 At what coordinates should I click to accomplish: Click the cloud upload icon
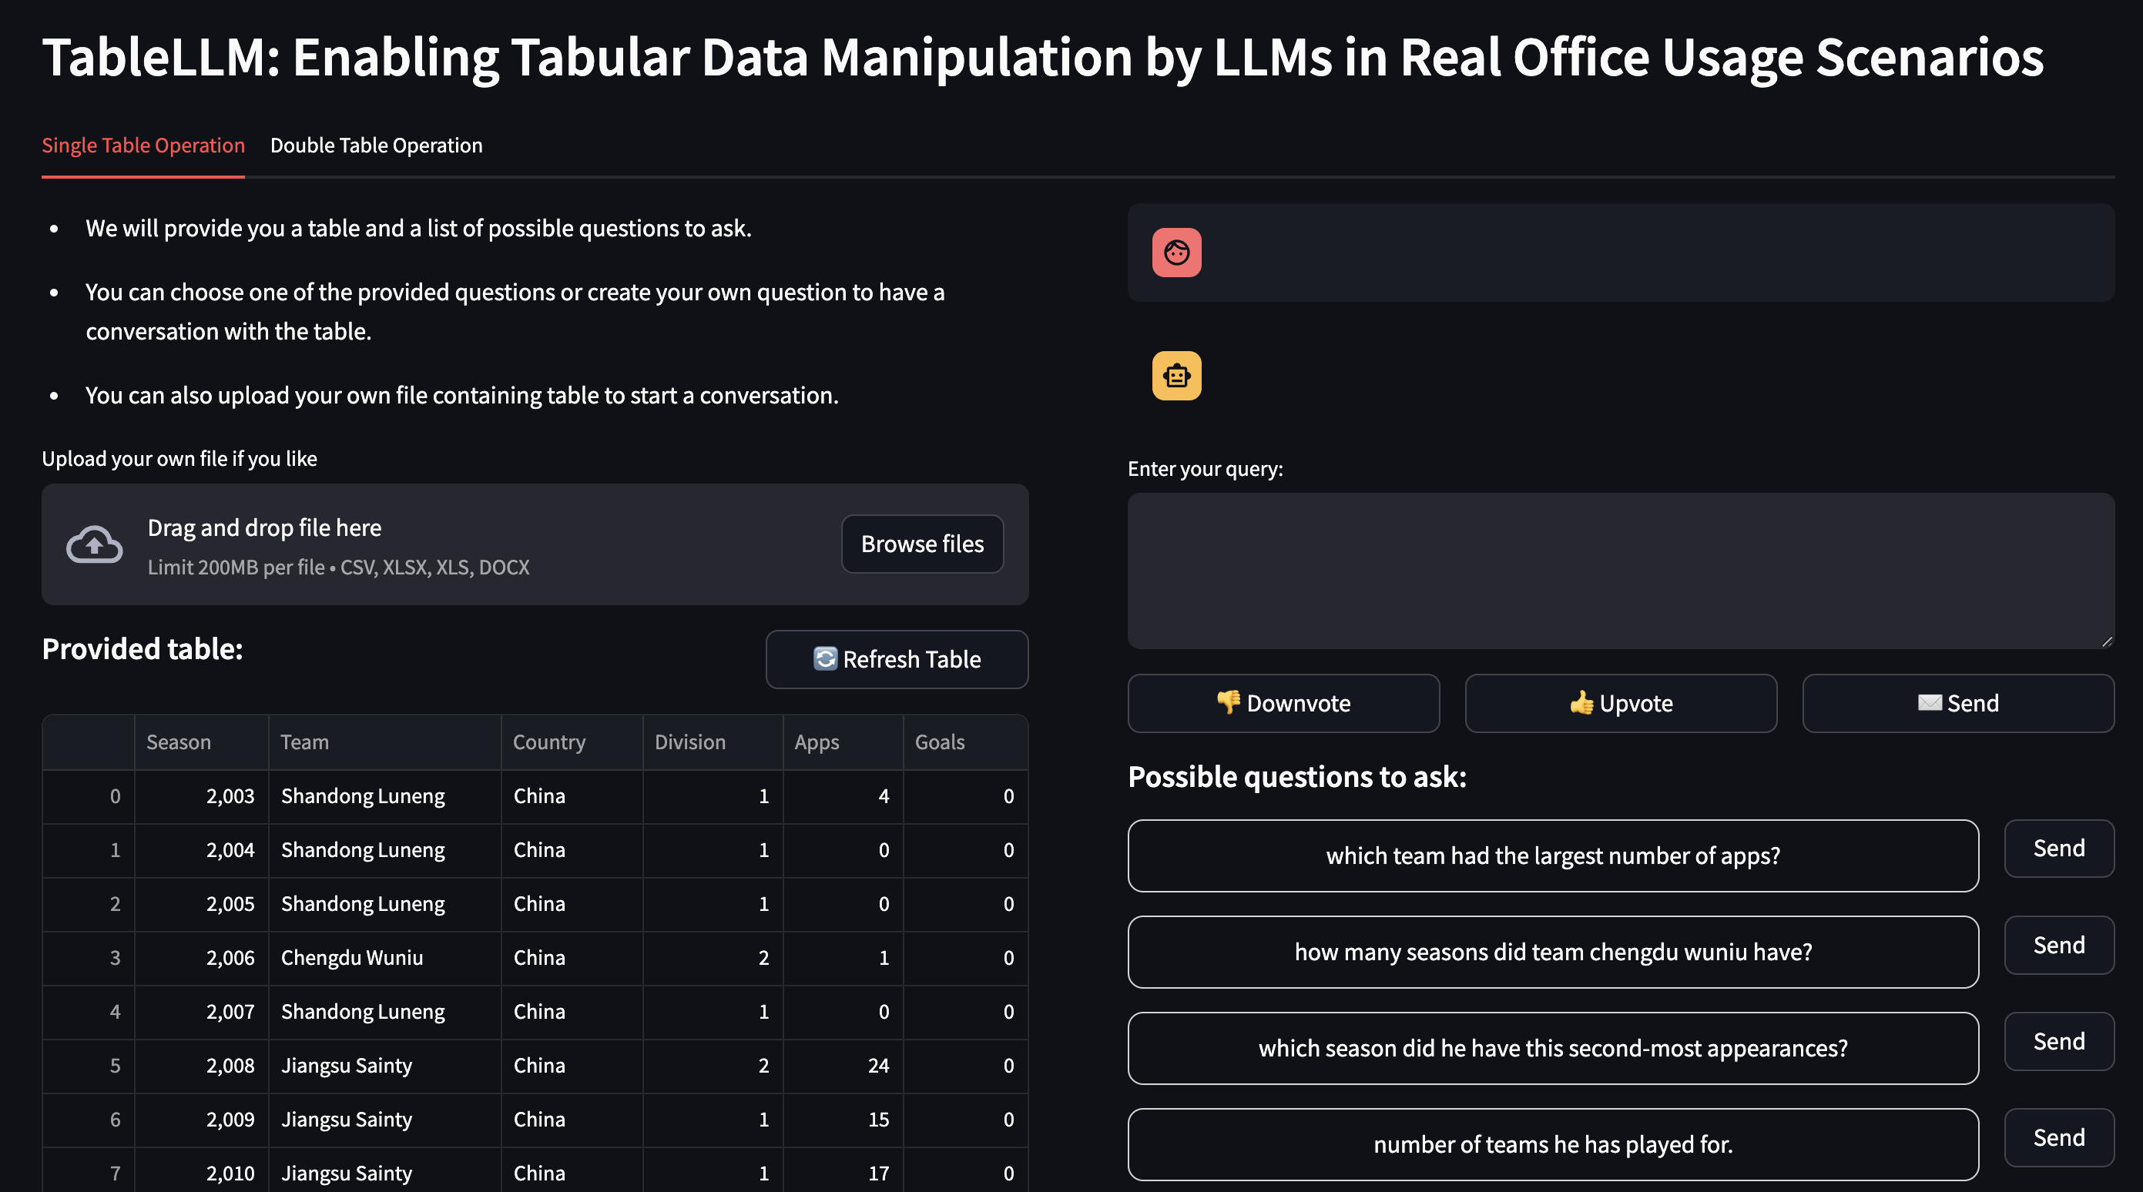94,545
